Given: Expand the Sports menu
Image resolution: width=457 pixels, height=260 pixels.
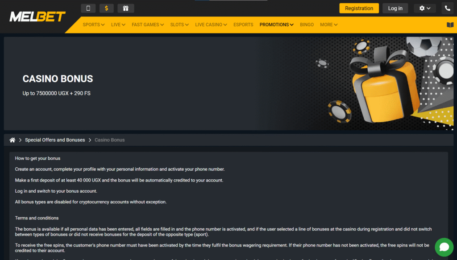Looking at the screenshot, I should coord(94,25).
